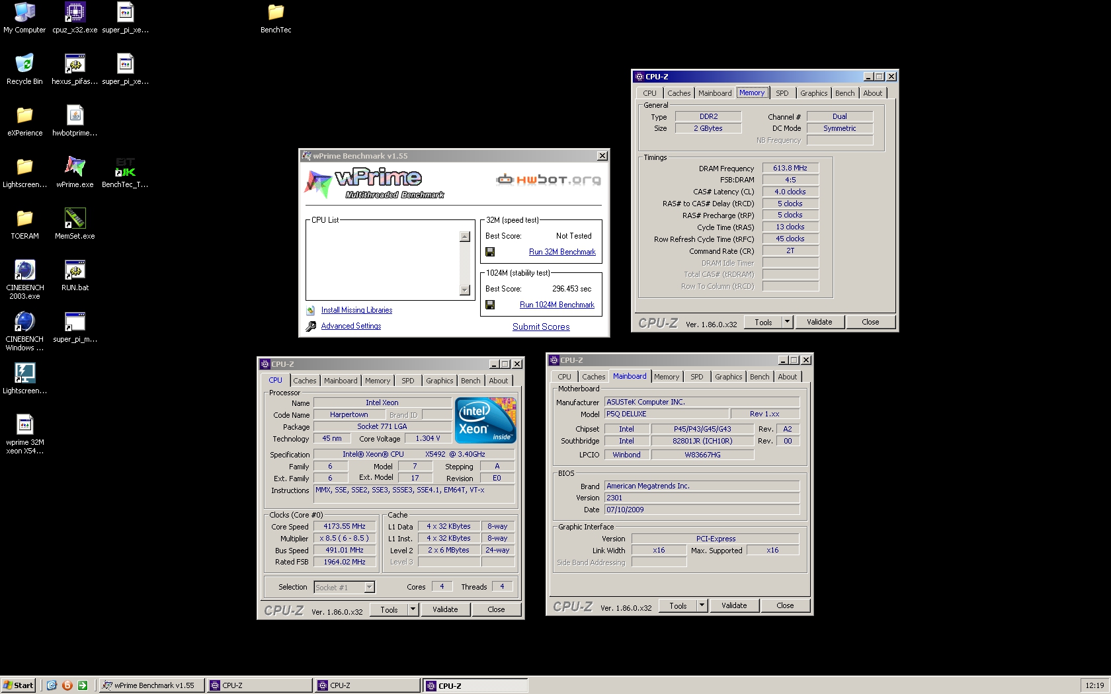Click Close button in Mainboard window
The image size is (1111, 694).
[x=785, y=605]
